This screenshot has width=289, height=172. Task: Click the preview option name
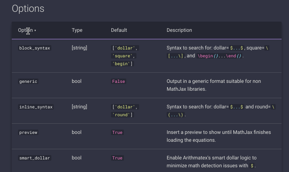point(28,132)
